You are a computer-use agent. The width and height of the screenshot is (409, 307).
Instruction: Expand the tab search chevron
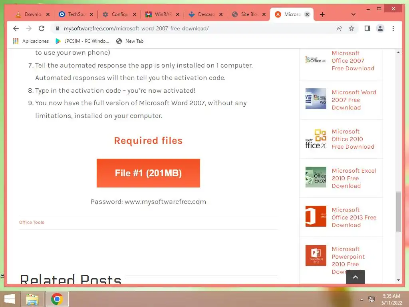[353, 14]
